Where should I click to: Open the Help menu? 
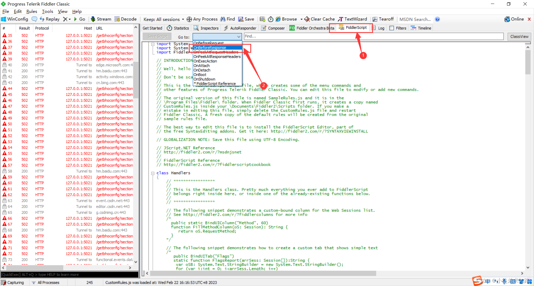tap(77, 11)
